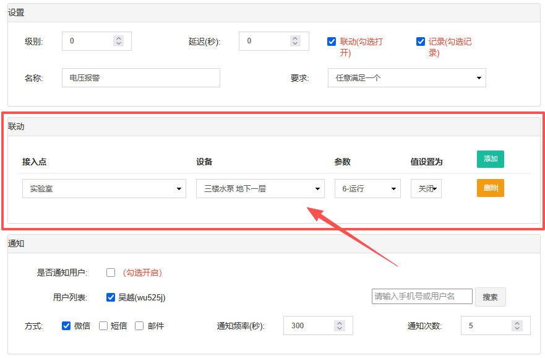
Task: Expand the 设备 dropdown 三楼水泵 地下一层
Action: 260,189
